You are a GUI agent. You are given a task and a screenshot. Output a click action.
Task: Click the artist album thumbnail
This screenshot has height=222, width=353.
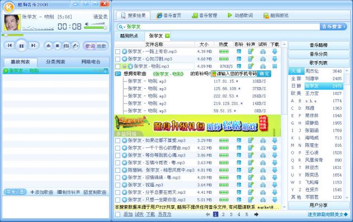(x=12, y=23)
